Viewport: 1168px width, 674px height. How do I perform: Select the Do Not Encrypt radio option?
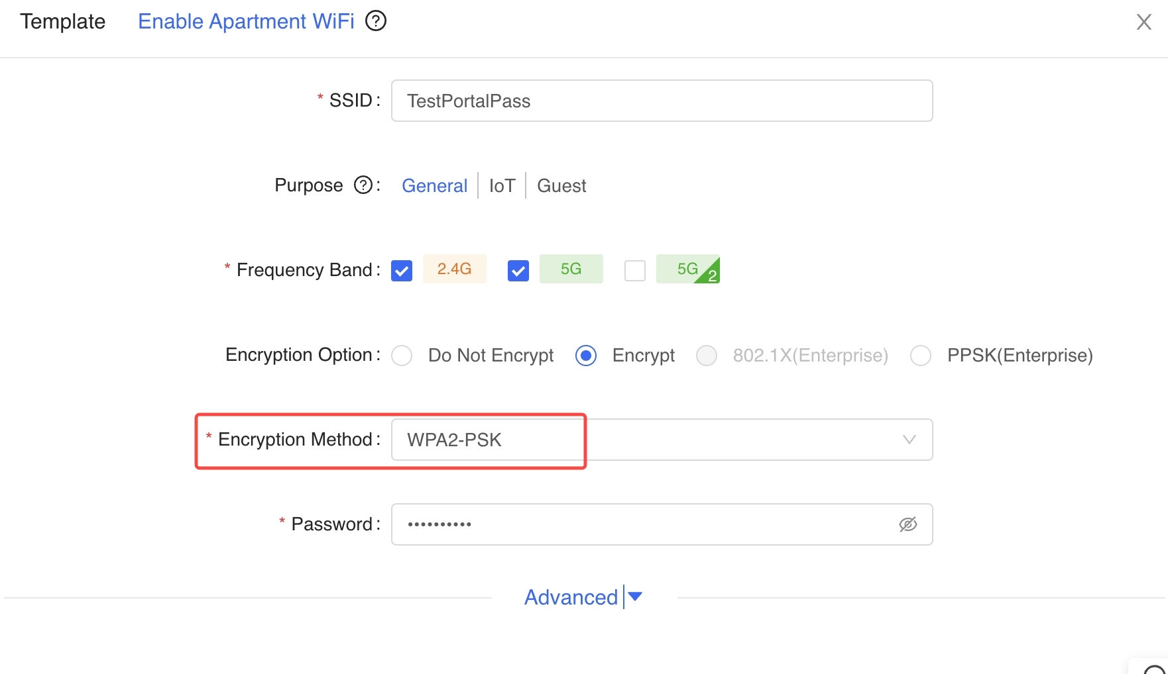pos(402,356)
